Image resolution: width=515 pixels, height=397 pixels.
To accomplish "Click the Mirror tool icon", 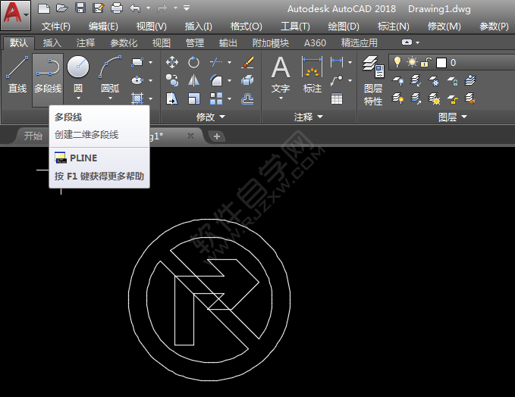I will (x=194, y=80).
